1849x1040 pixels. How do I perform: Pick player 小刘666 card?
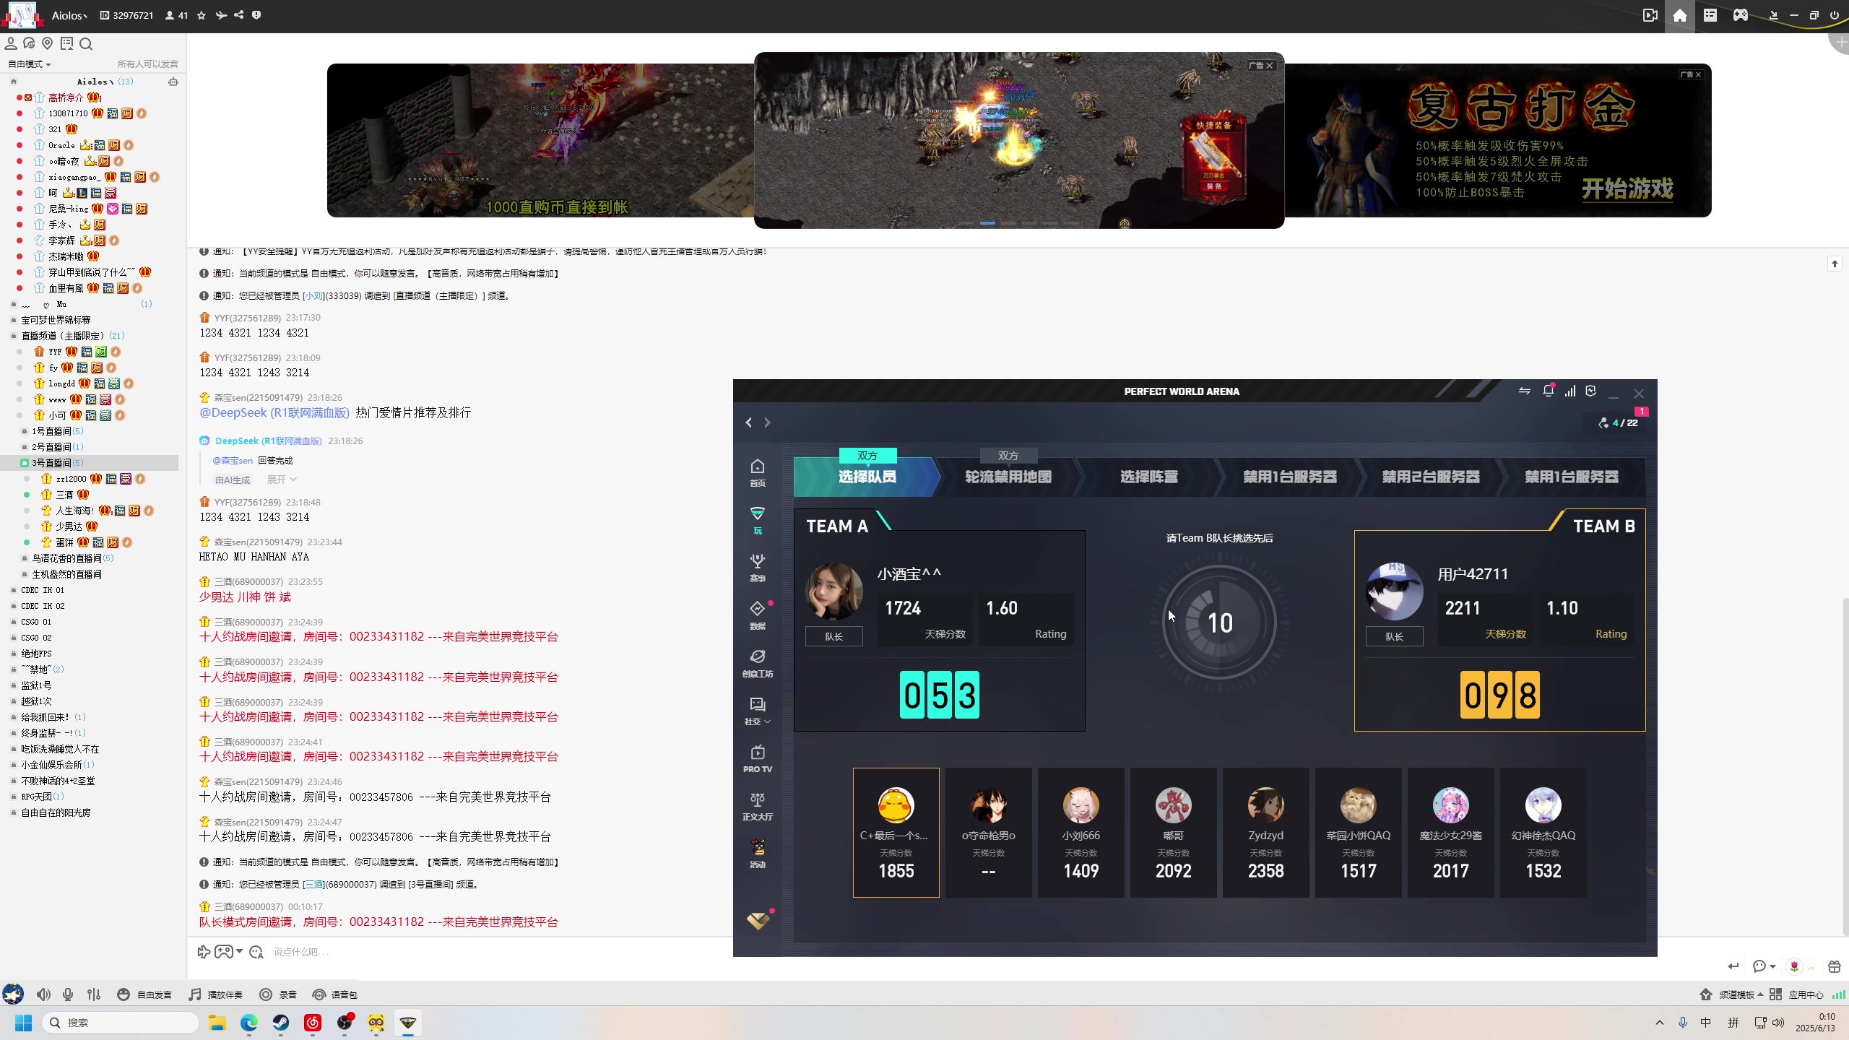tap(1081, 833)
